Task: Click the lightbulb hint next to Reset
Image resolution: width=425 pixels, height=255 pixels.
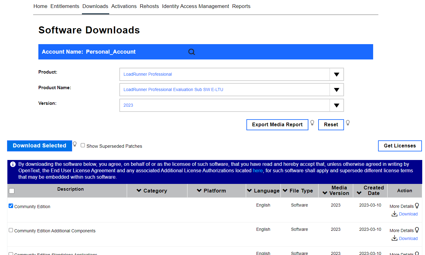Action: 348,123
